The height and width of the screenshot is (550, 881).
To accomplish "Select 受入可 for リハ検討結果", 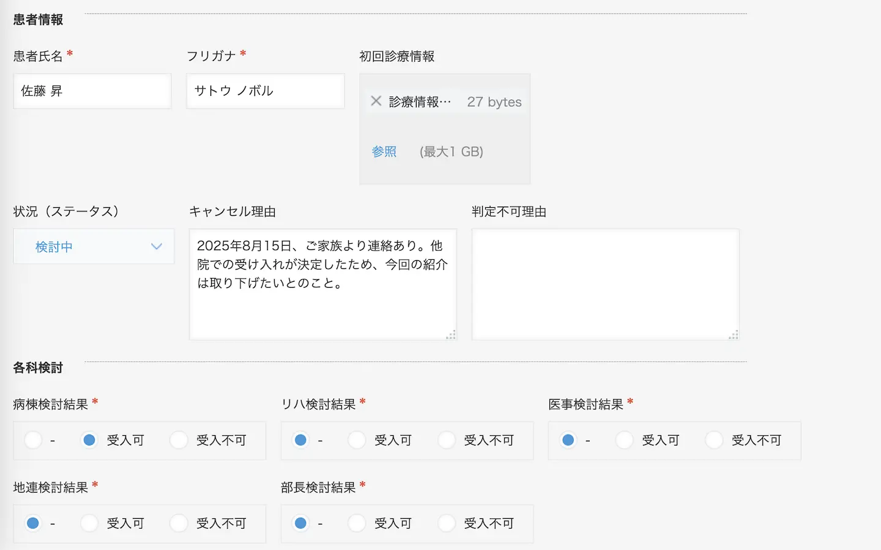I will click(x=357, y=440).
